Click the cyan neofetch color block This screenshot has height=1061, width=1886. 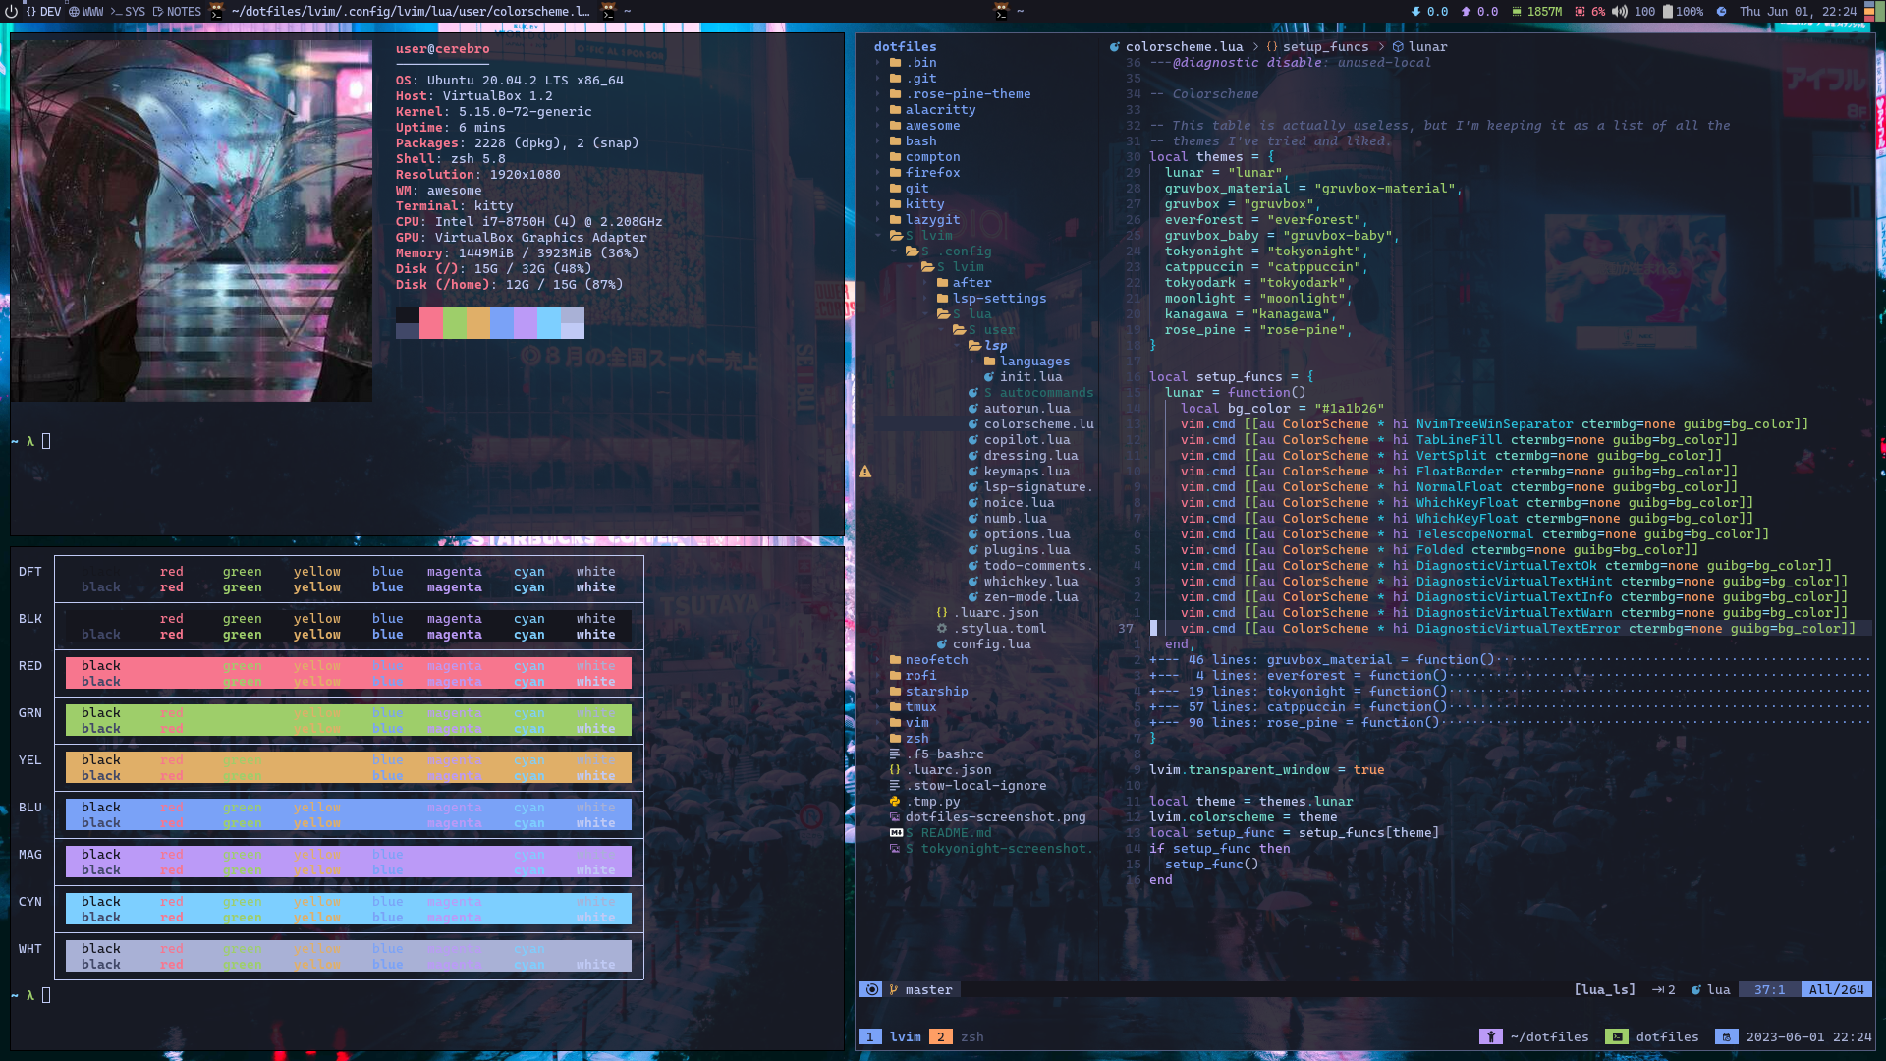(549, 323)
